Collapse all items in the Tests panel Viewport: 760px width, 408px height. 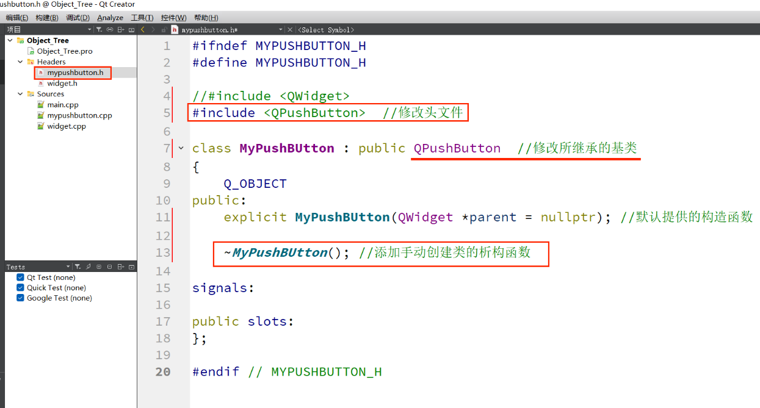(x=110, y=267)
